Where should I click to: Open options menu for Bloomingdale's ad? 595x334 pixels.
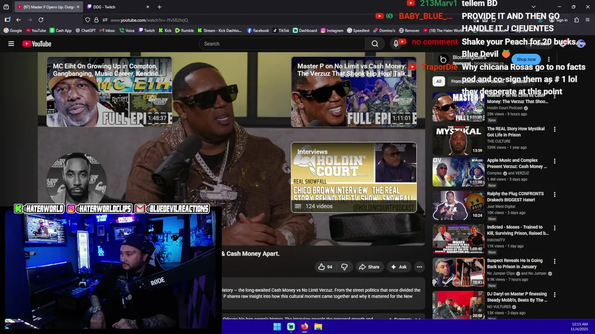(x=549, y=59)
